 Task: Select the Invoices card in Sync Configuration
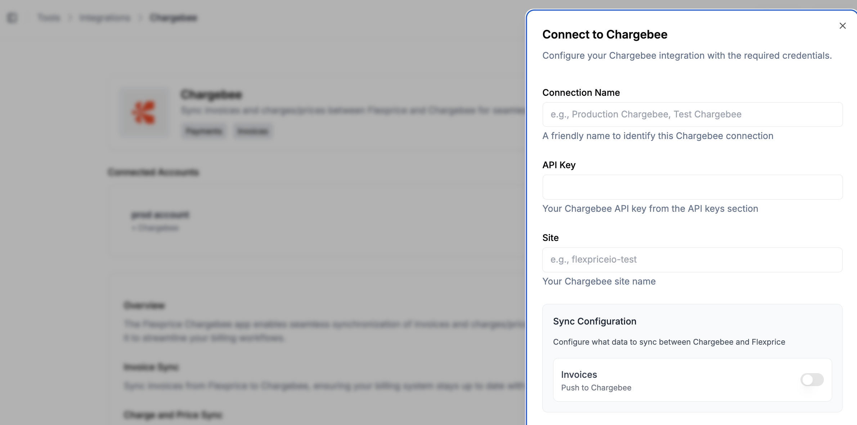692,380
